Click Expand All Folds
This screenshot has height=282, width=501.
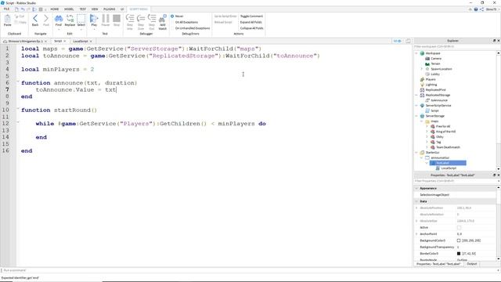coord(250,22)
